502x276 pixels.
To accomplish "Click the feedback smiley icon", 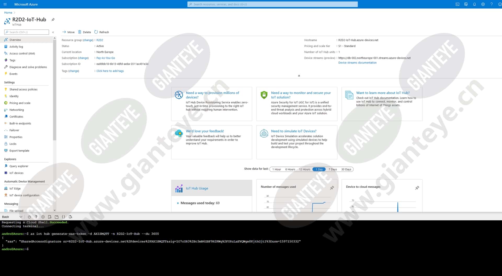I will click(x=500, y=4).
